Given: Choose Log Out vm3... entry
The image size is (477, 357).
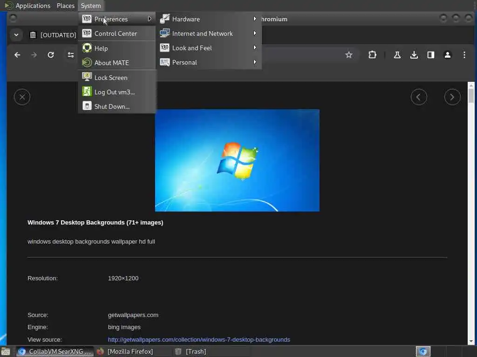Looking at the screenshot, I should [x=117, y=92].
